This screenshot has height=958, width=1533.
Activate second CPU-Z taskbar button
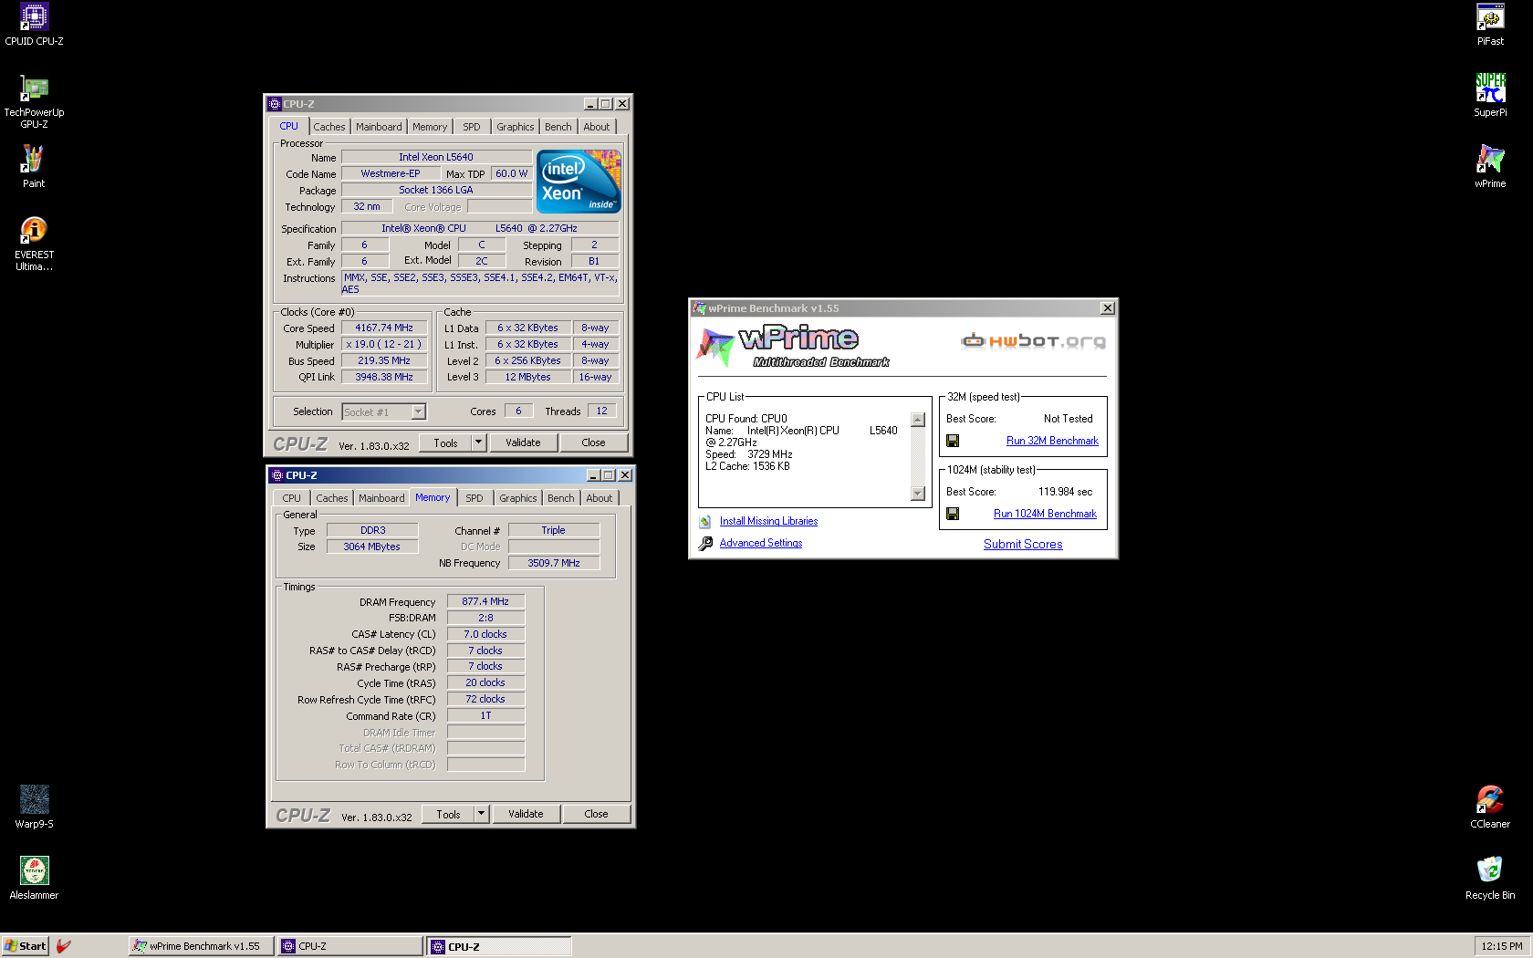(499, 946)
